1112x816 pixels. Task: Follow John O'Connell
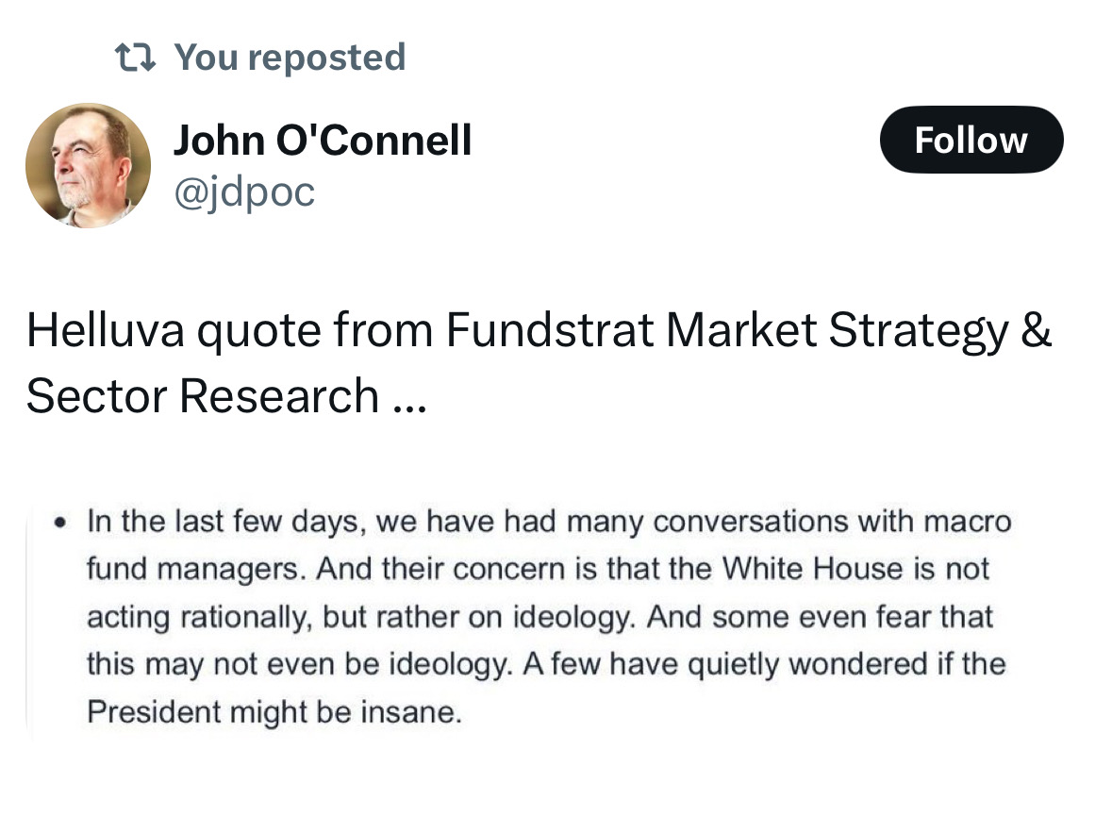pyautogui.click(x=971, y=140)
